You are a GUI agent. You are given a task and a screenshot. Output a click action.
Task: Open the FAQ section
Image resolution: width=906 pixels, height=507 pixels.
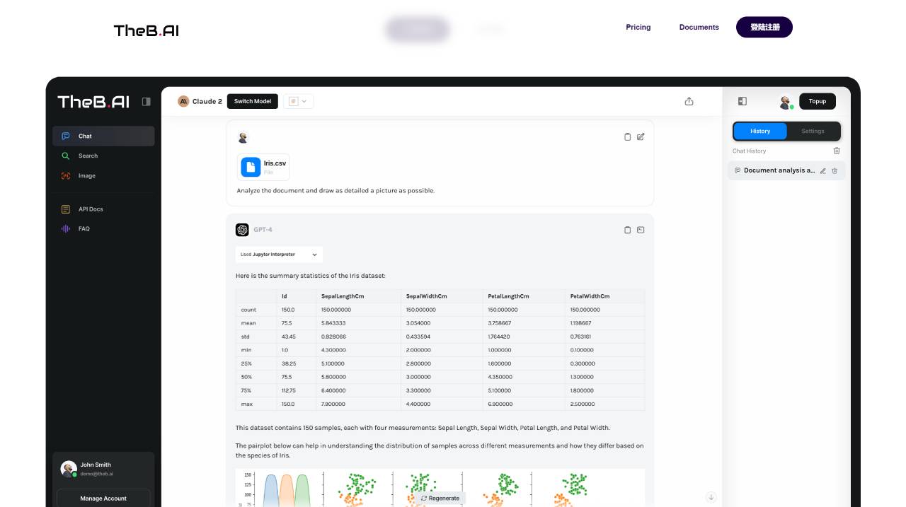(83, 228)
